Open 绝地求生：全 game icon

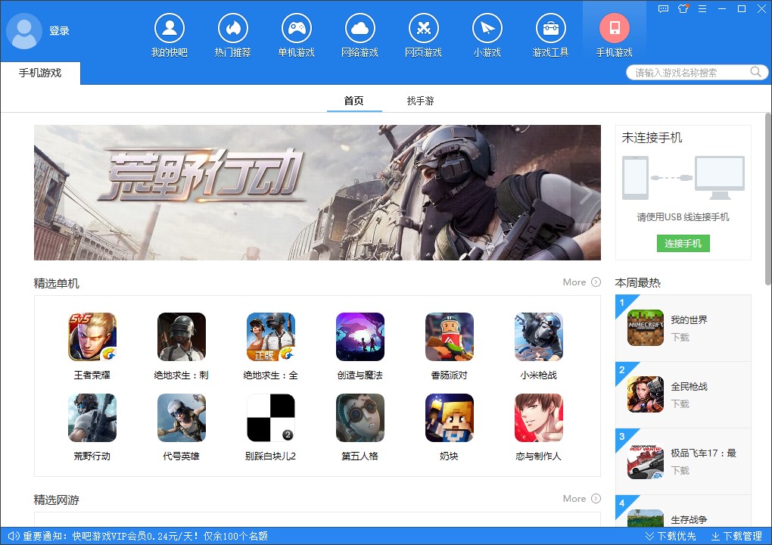(271, 337)
